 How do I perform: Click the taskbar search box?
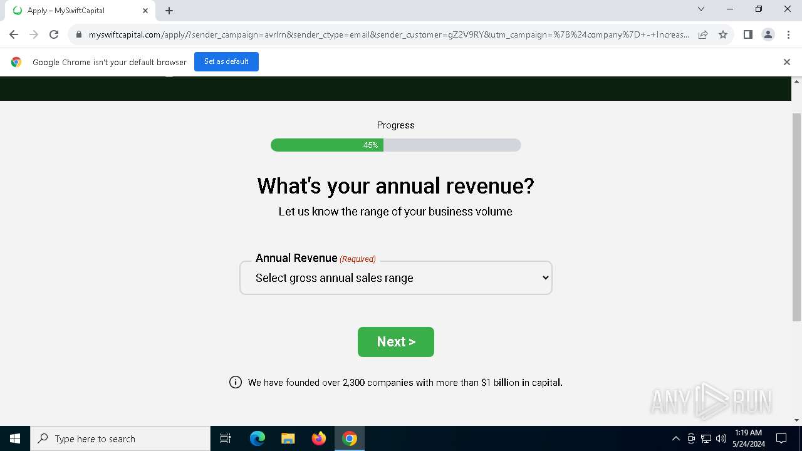click(x=120, y=438)
